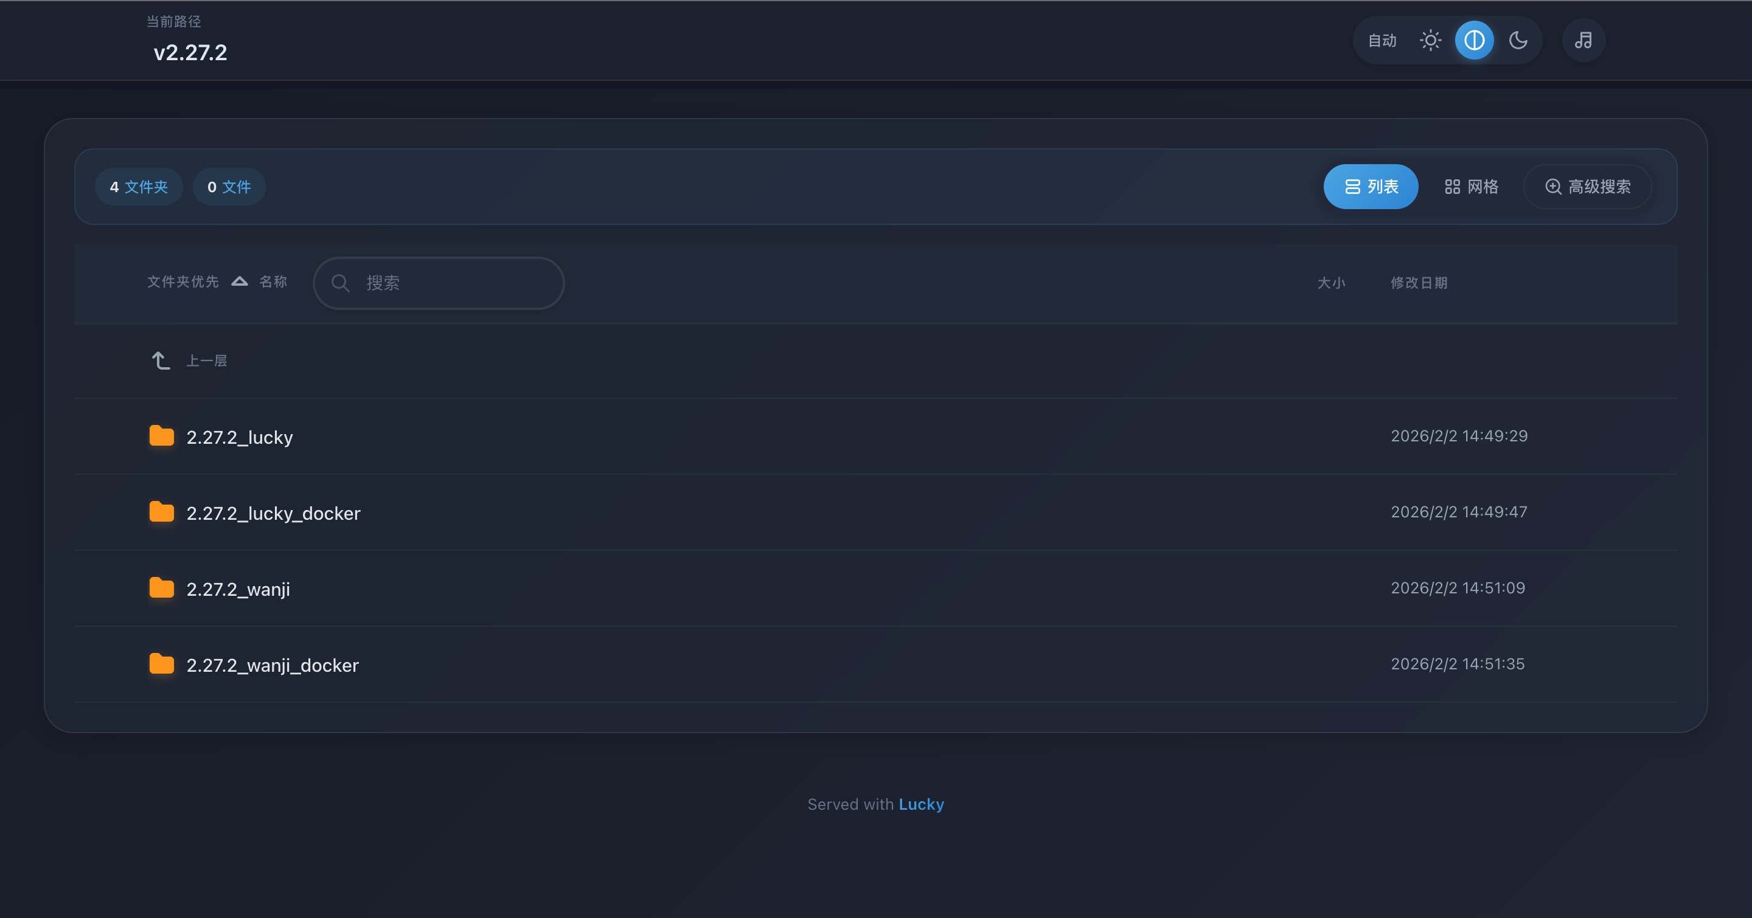Filter by 0 文件 badge
The image size is (1752, 918).
tap(229, 187)
